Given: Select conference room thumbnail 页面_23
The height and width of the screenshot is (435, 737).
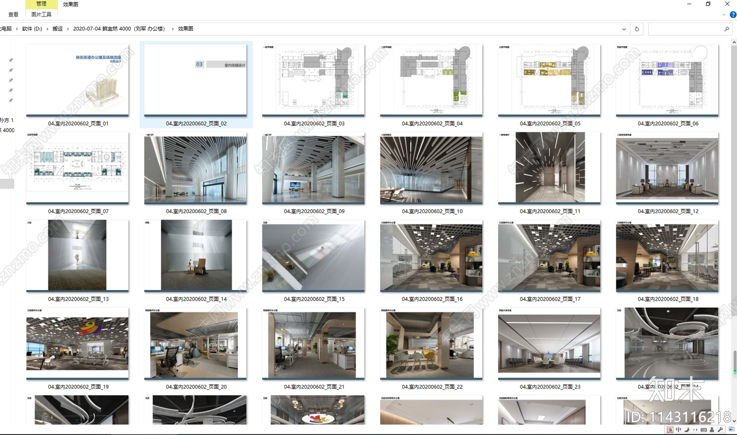Looking at the screenshot, I should [549, 343].
